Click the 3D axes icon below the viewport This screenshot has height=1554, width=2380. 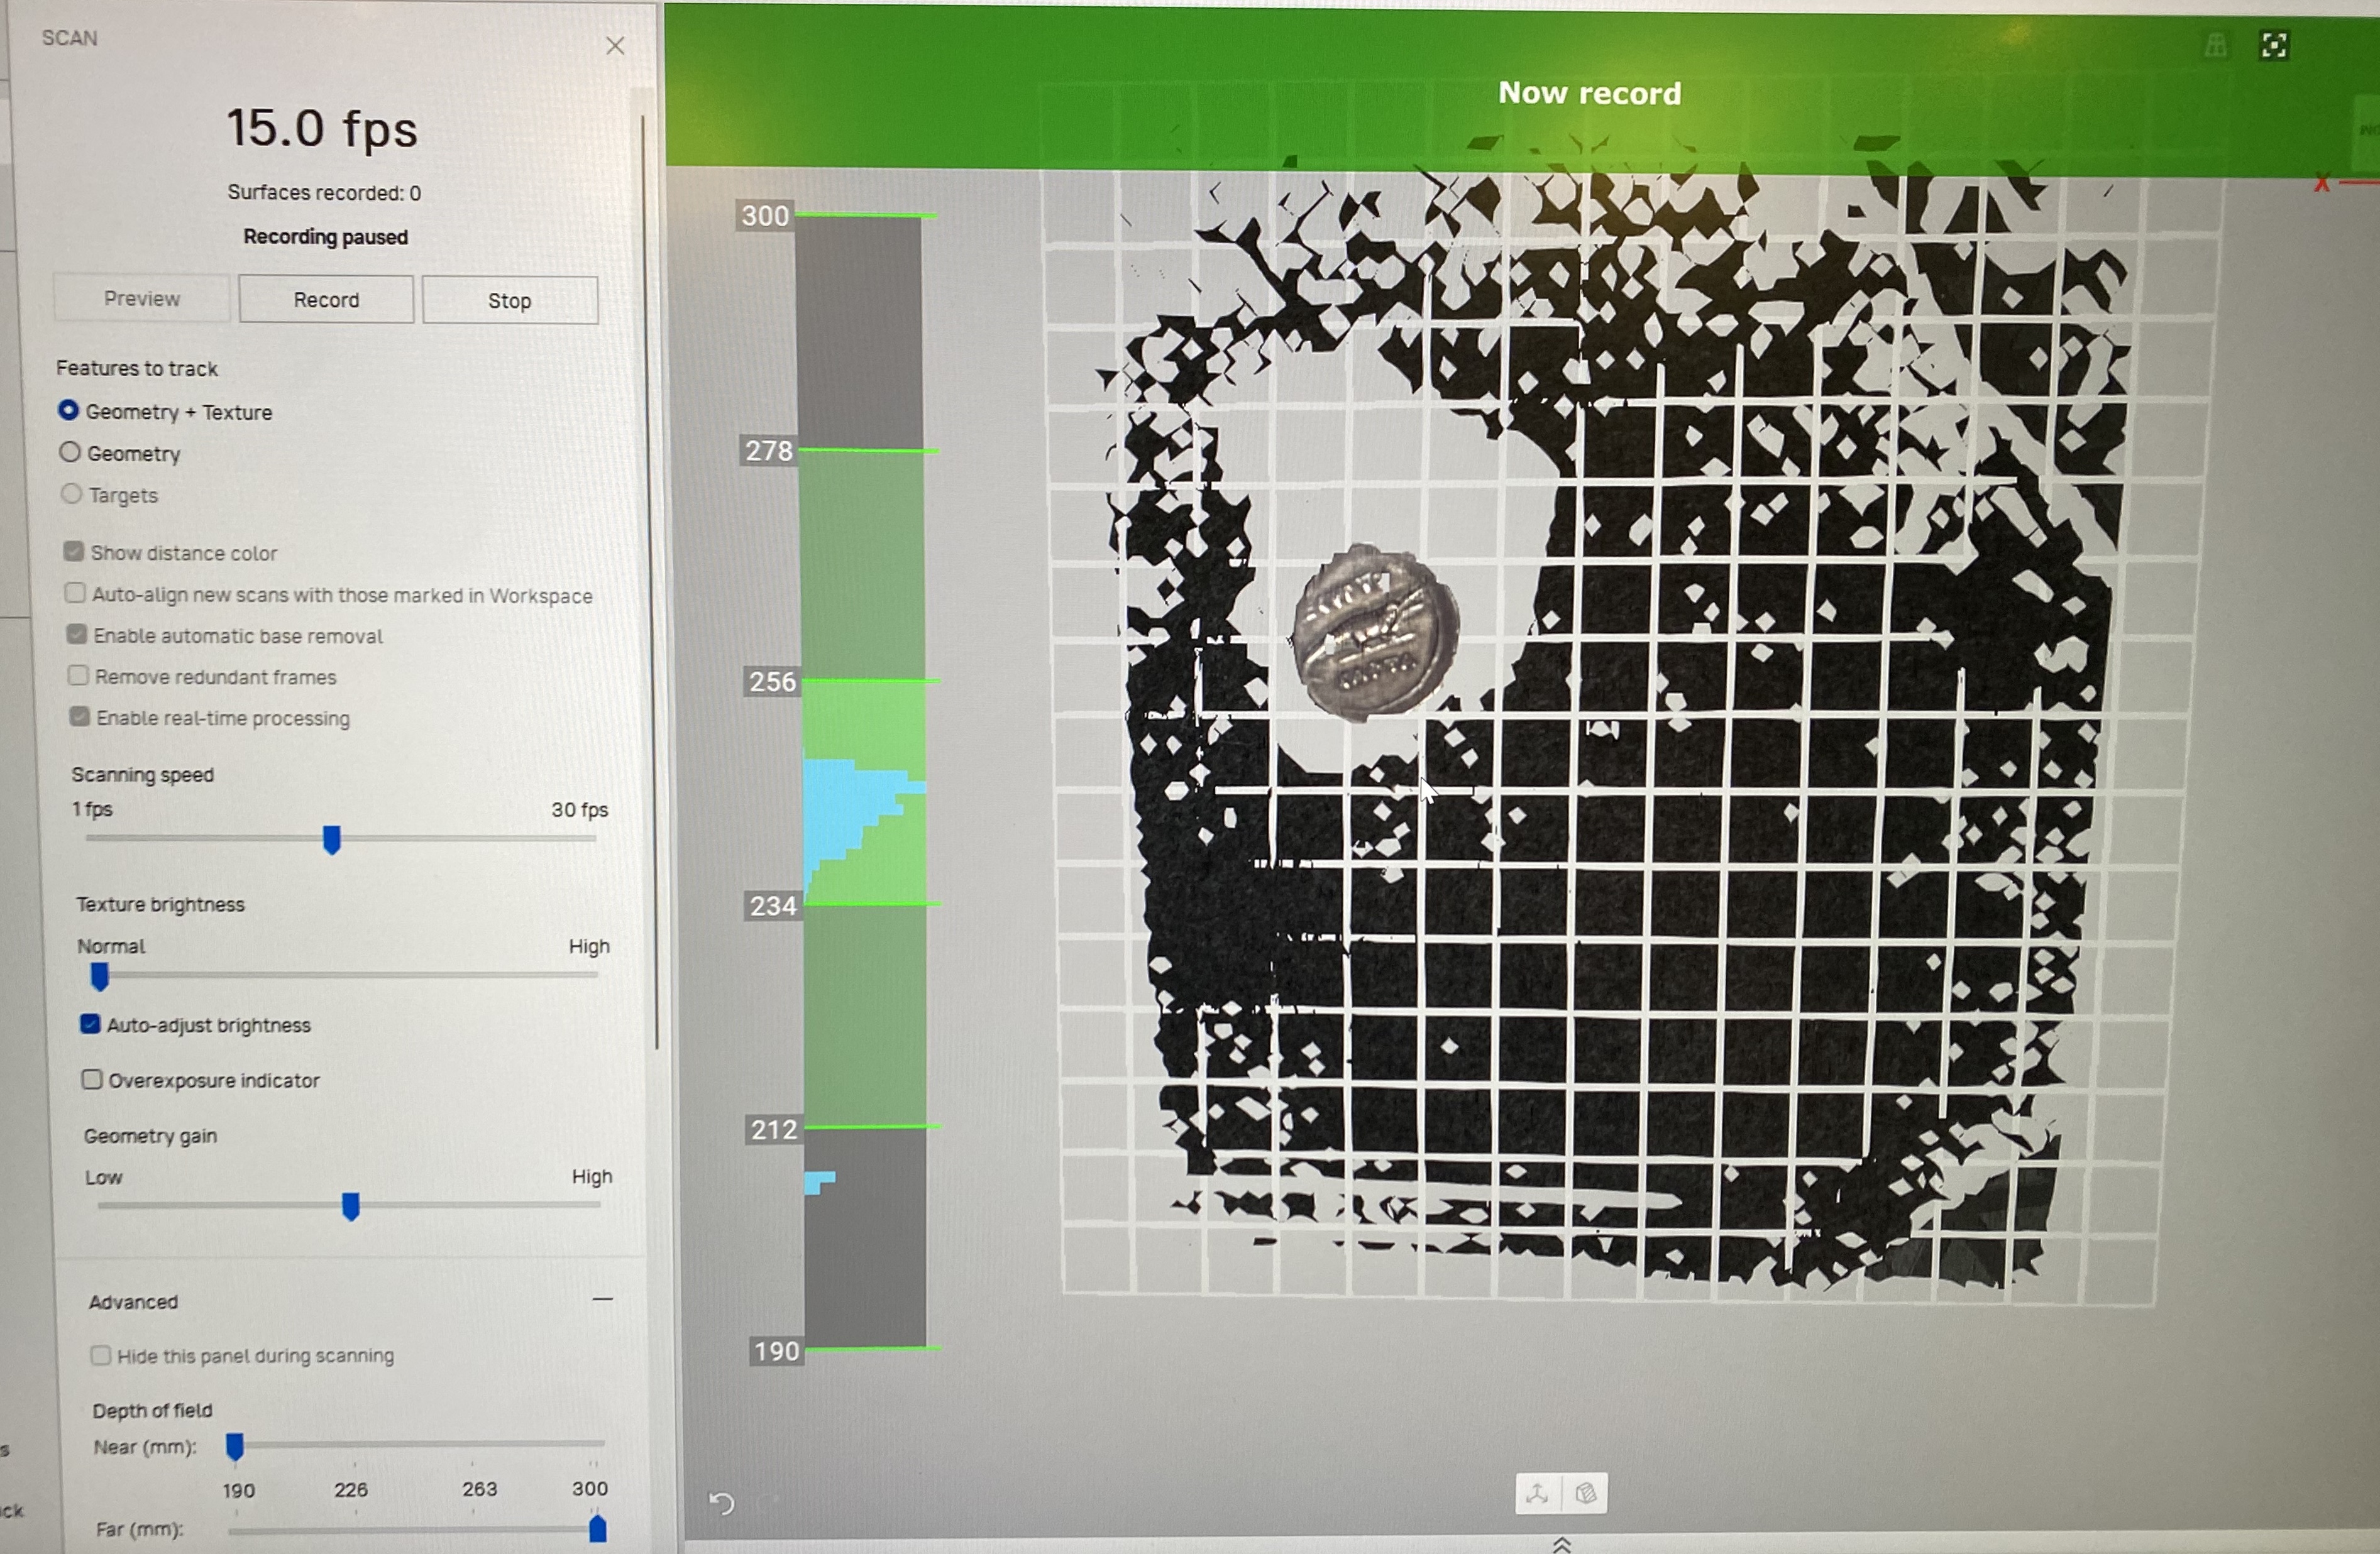coord(1538,1494)
